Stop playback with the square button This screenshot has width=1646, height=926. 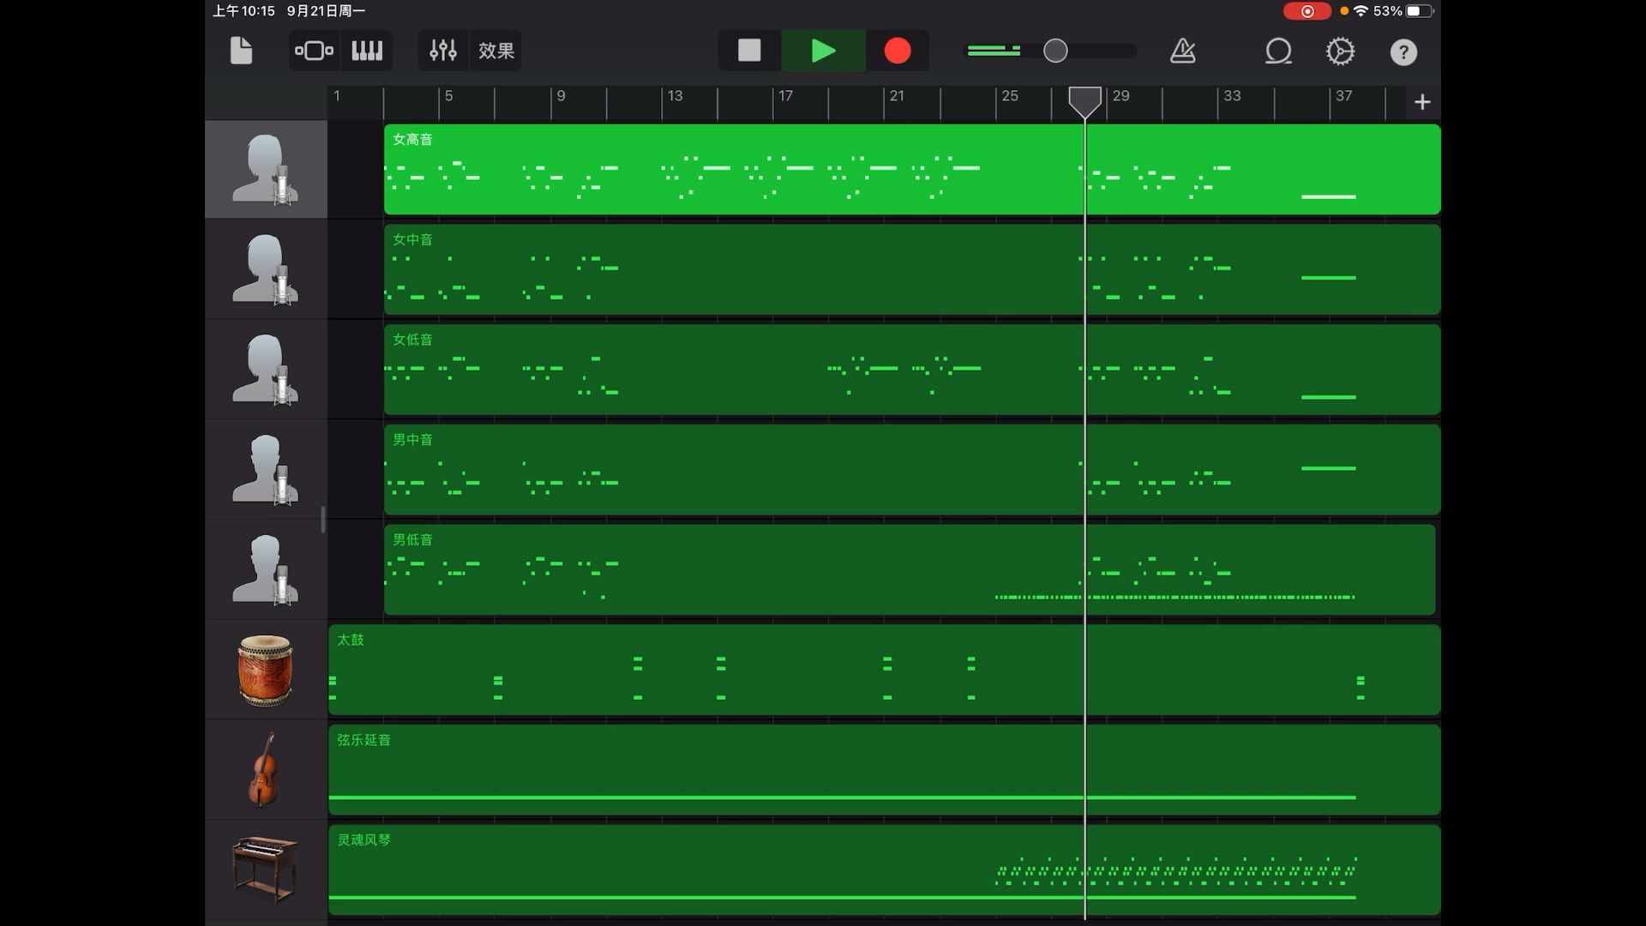749,51
